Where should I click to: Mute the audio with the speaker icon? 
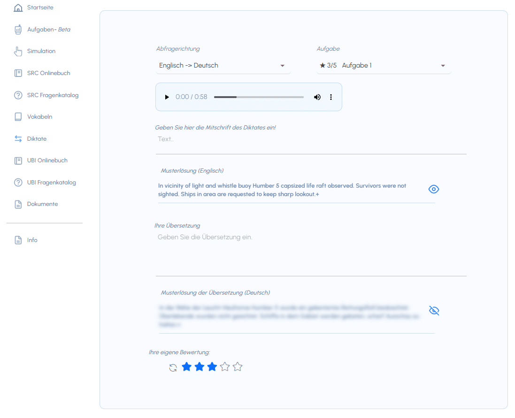317,97
